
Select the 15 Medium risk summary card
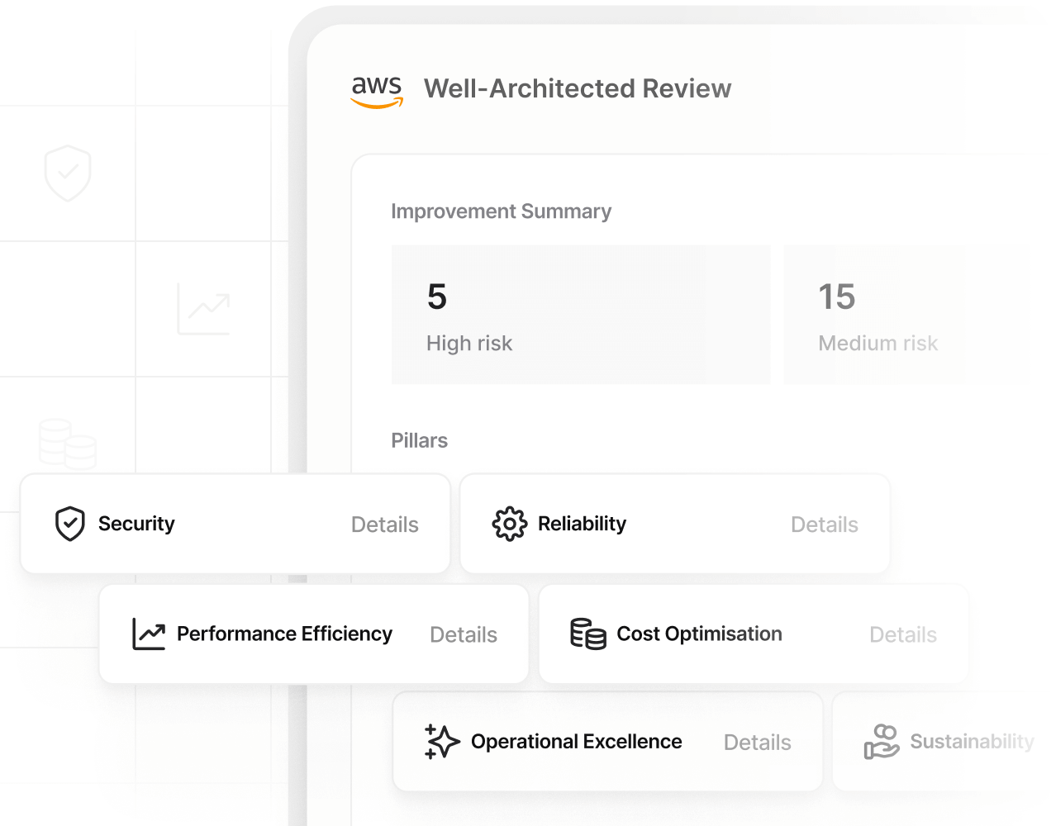874,315
